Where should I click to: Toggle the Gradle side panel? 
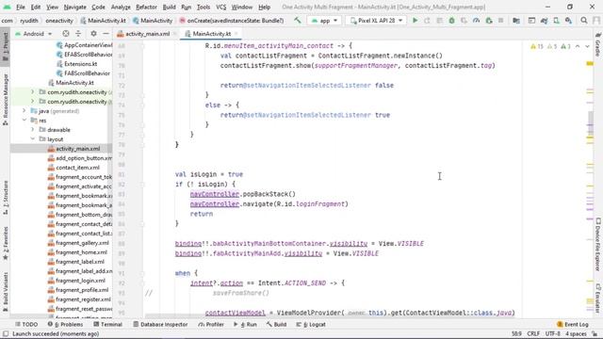coord(598,44)
